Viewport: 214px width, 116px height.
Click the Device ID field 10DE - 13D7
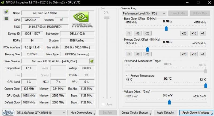coord(32,33)
